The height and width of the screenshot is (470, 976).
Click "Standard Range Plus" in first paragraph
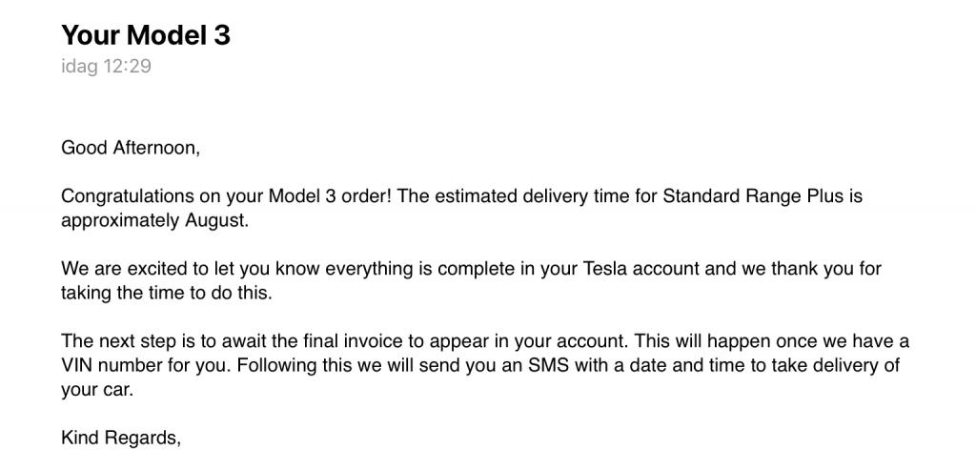tap(754, 196)
